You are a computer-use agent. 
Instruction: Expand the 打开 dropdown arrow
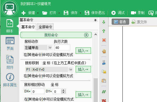pos(59,13)
